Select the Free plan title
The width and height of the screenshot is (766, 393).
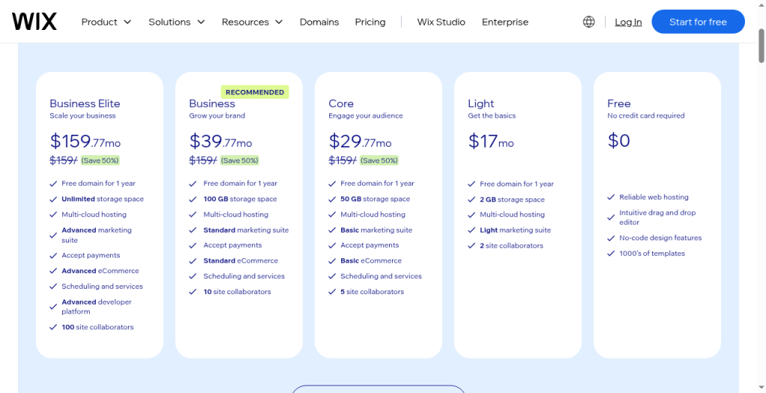point(619,103)
